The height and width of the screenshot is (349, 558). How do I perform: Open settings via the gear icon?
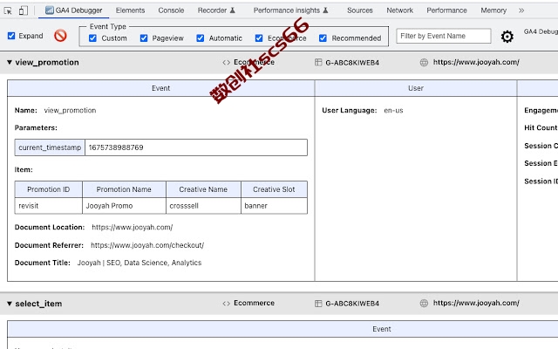point(507,37)
